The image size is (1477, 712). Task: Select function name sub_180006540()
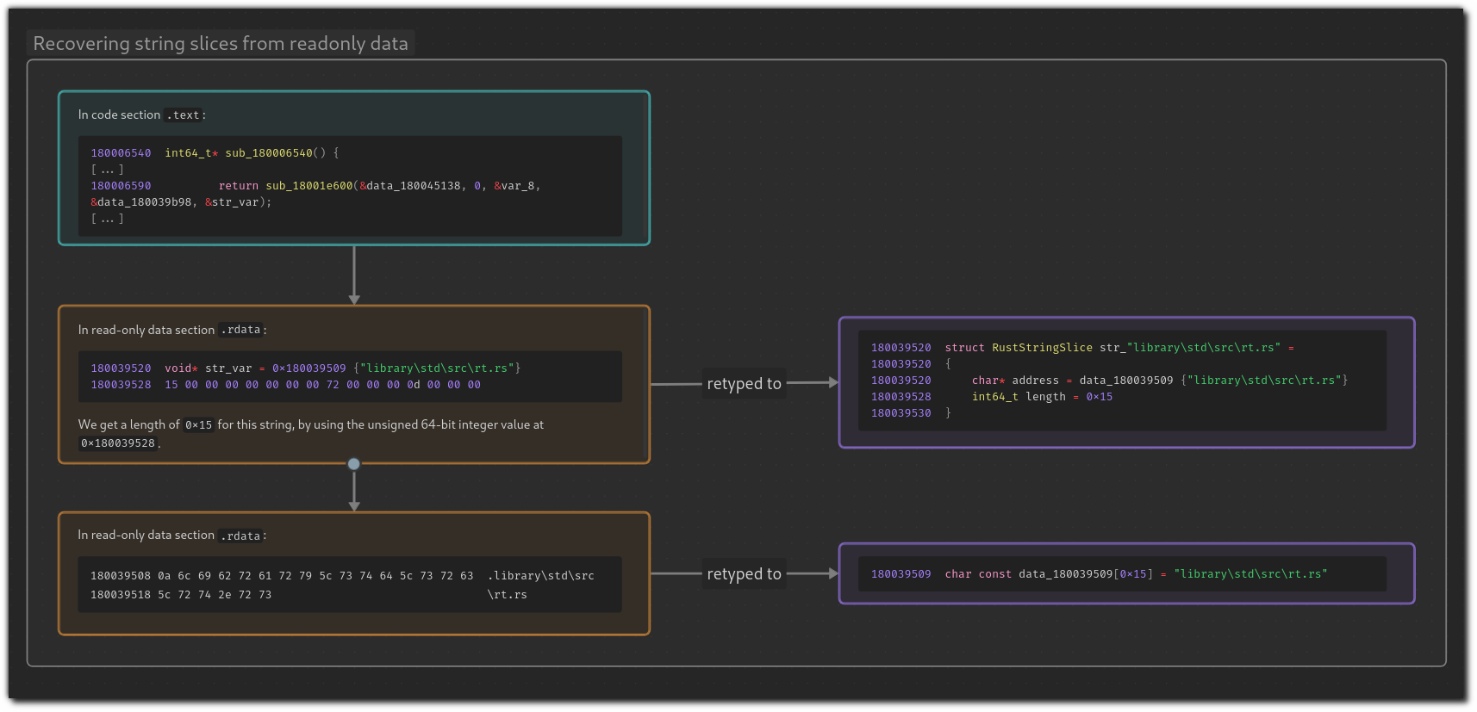276,153
